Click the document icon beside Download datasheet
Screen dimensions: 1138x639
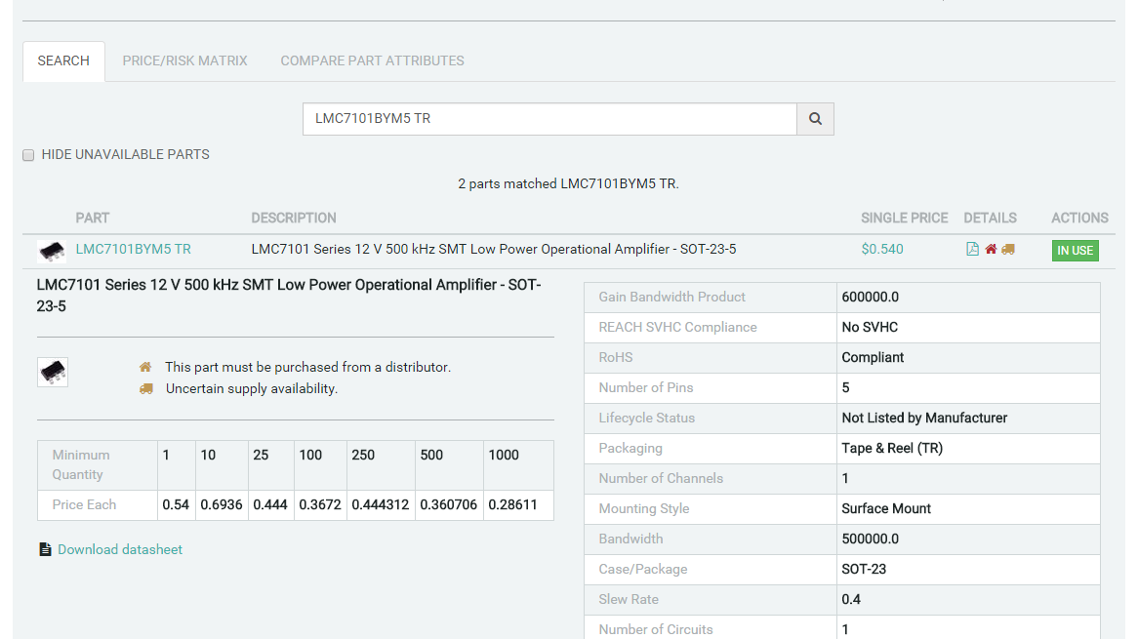[x=45, y=550]
